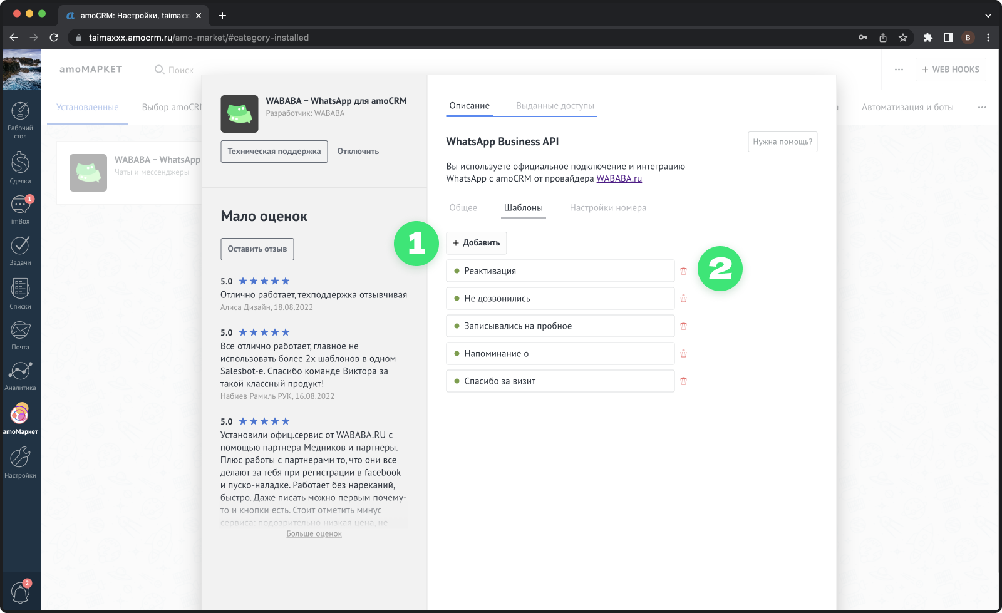Screen dimensions: 1002x613
Task: Open the browser share icon
Action: tap(883, 38)
